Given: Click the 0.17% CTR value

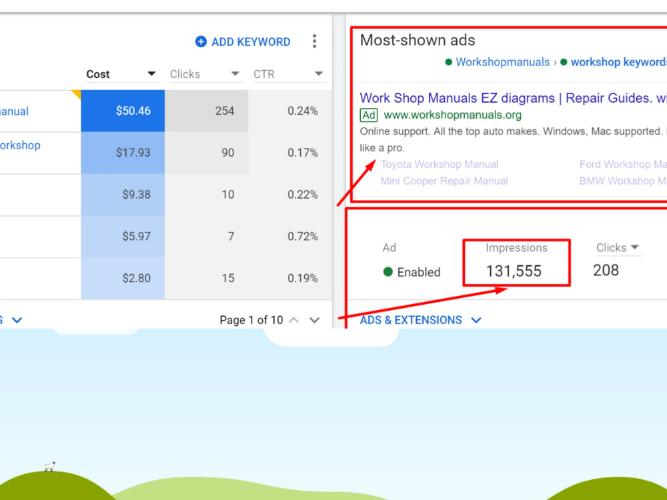Looking at the screenshot, I should 302,153.
